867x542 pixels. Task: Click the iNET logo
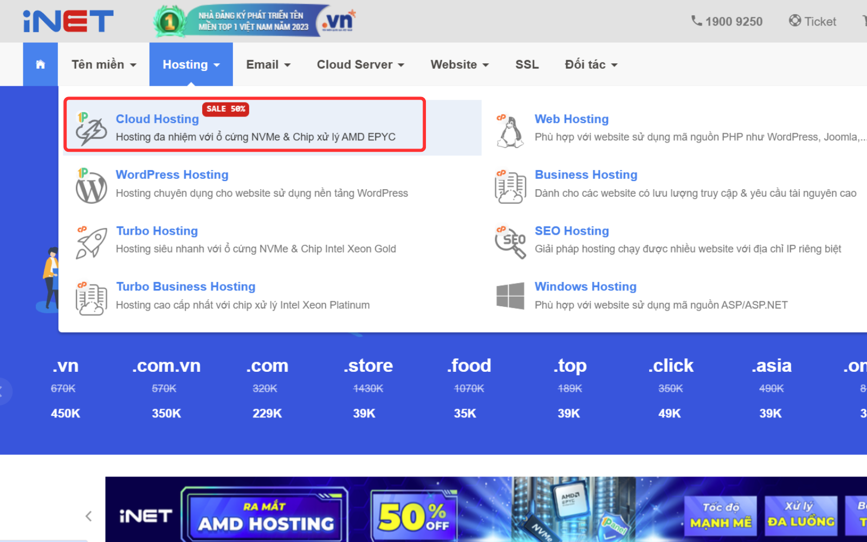click(x=68, y=21)
